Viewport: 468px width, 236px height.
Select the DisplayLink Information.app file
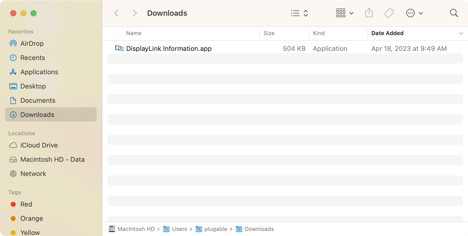pyautogui.click(x=168, y=49)
